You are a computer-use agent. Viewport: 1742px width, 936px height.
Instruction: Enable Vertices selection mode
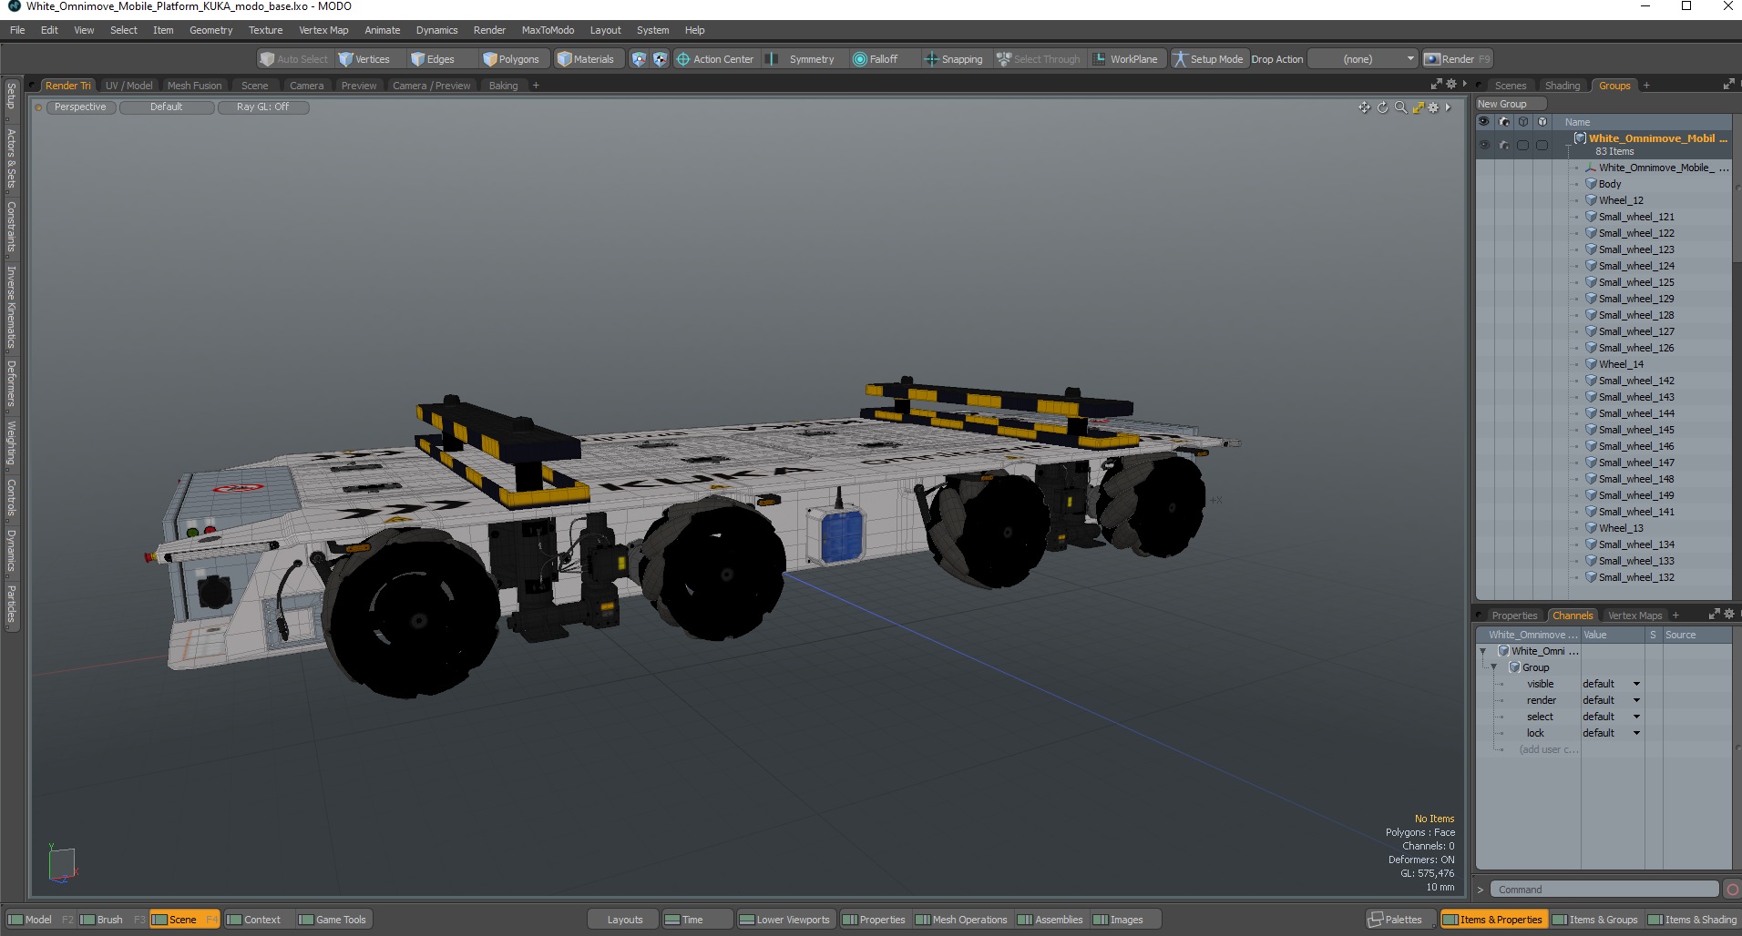(364, 59)
